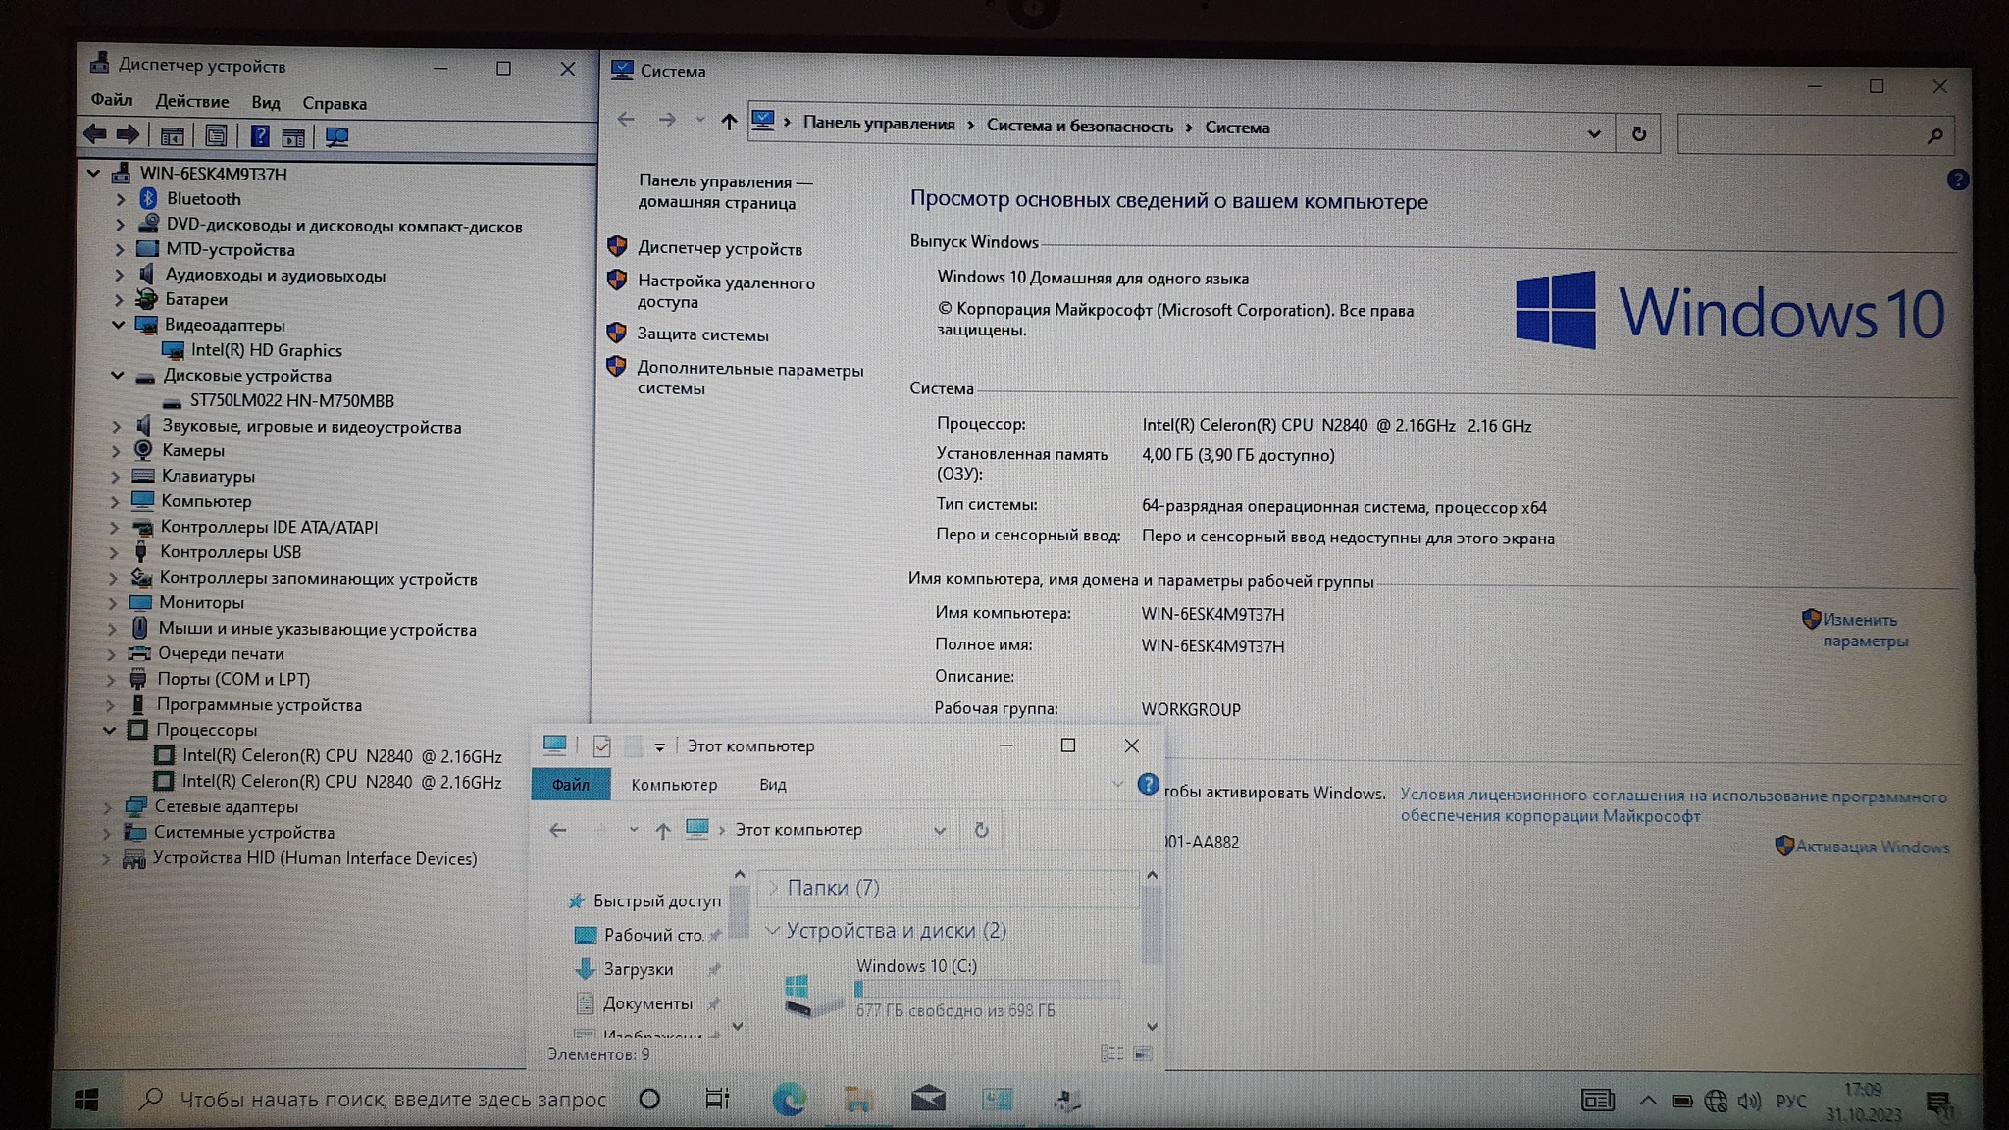This screenshot has height=1130, width=2009.
Task: Switch Explorer to large icons view
Action: [1143, 1053]
